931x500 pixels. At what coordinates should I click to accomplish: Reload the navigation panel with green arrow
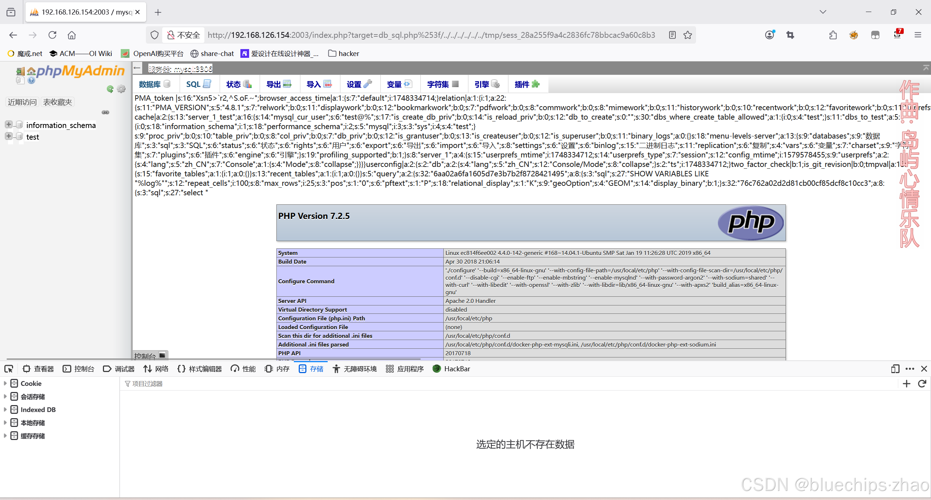pos(110,89)
